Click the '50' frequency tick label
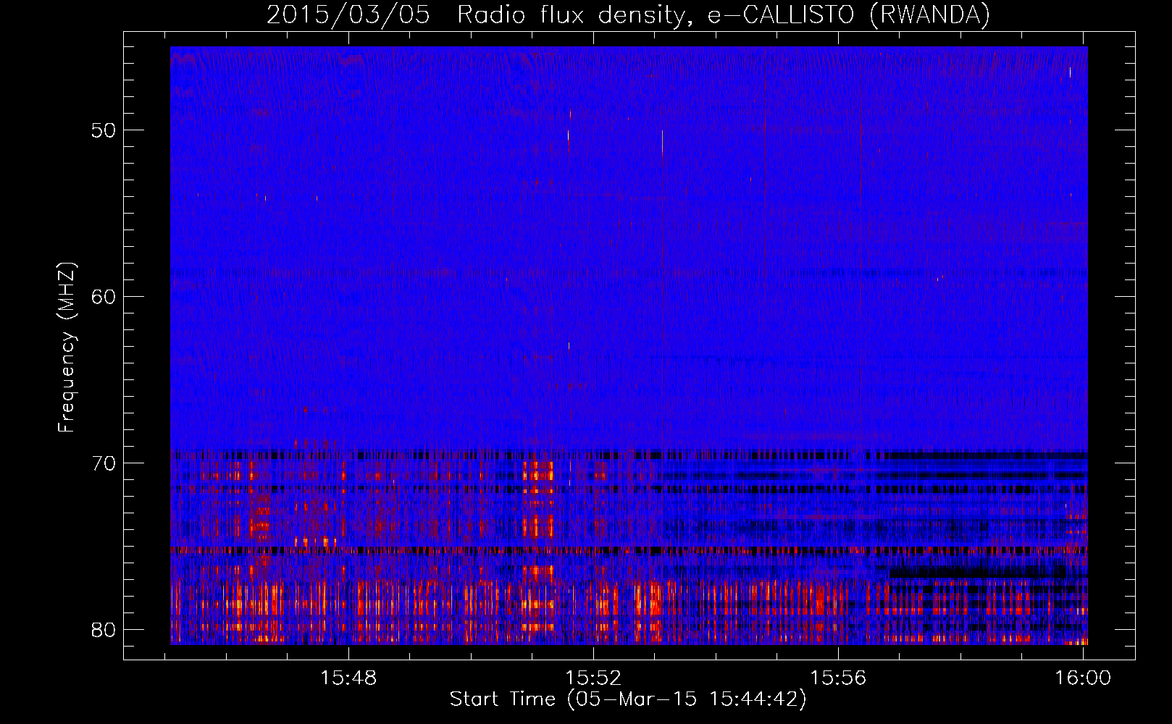The height and width of the screenshot is (724, 1172). point(104,130)
